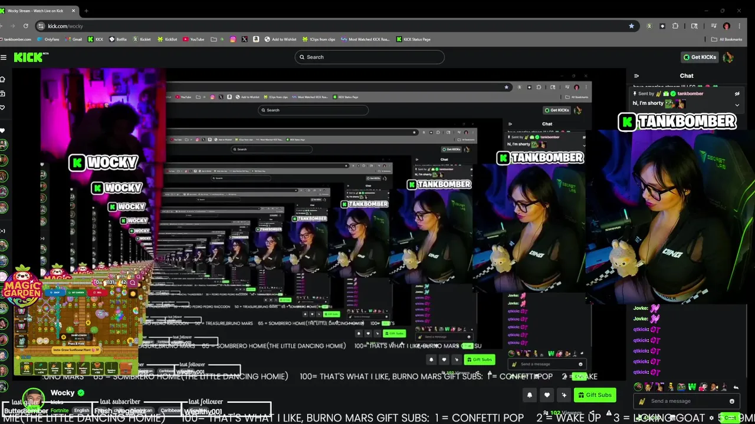Viewport: 755px width, 424px height.
Task: Open a new browser tab
Action: pos(86,11)
